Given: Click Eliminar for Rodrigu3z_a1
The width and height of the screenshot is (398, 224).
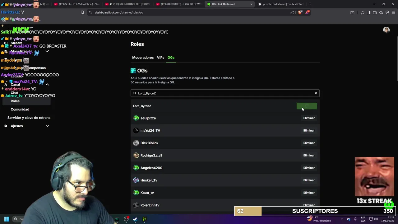Looking at the screenshot, I should [x=309, y=156].
